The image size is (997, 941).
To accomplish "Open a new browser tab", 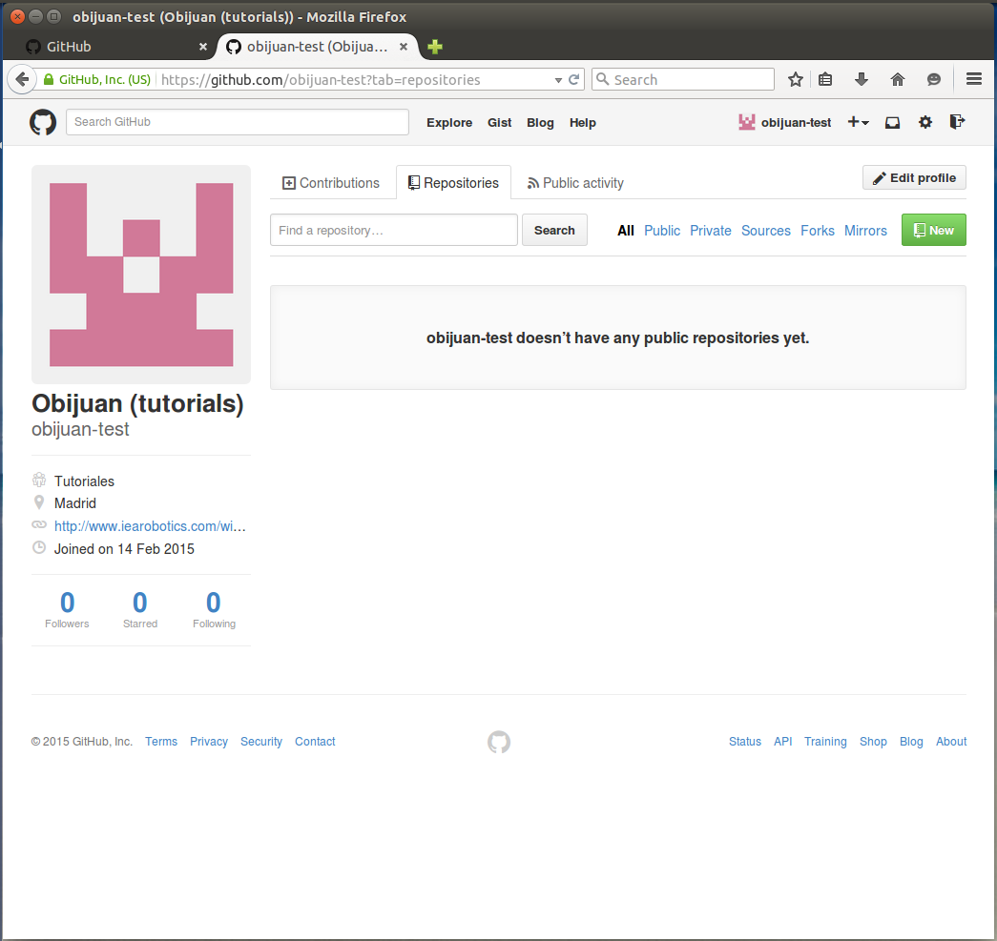I will [x=435, y=47].
